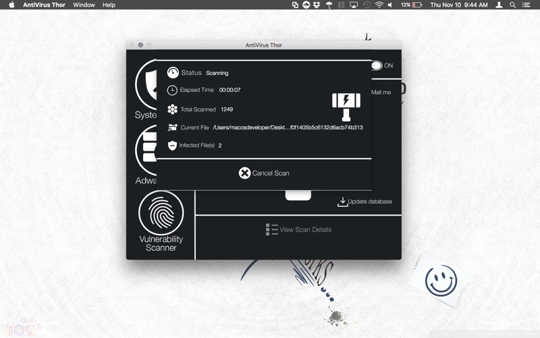Click the System shield scan icon
The image size is (540, 338).
point(146,84)
